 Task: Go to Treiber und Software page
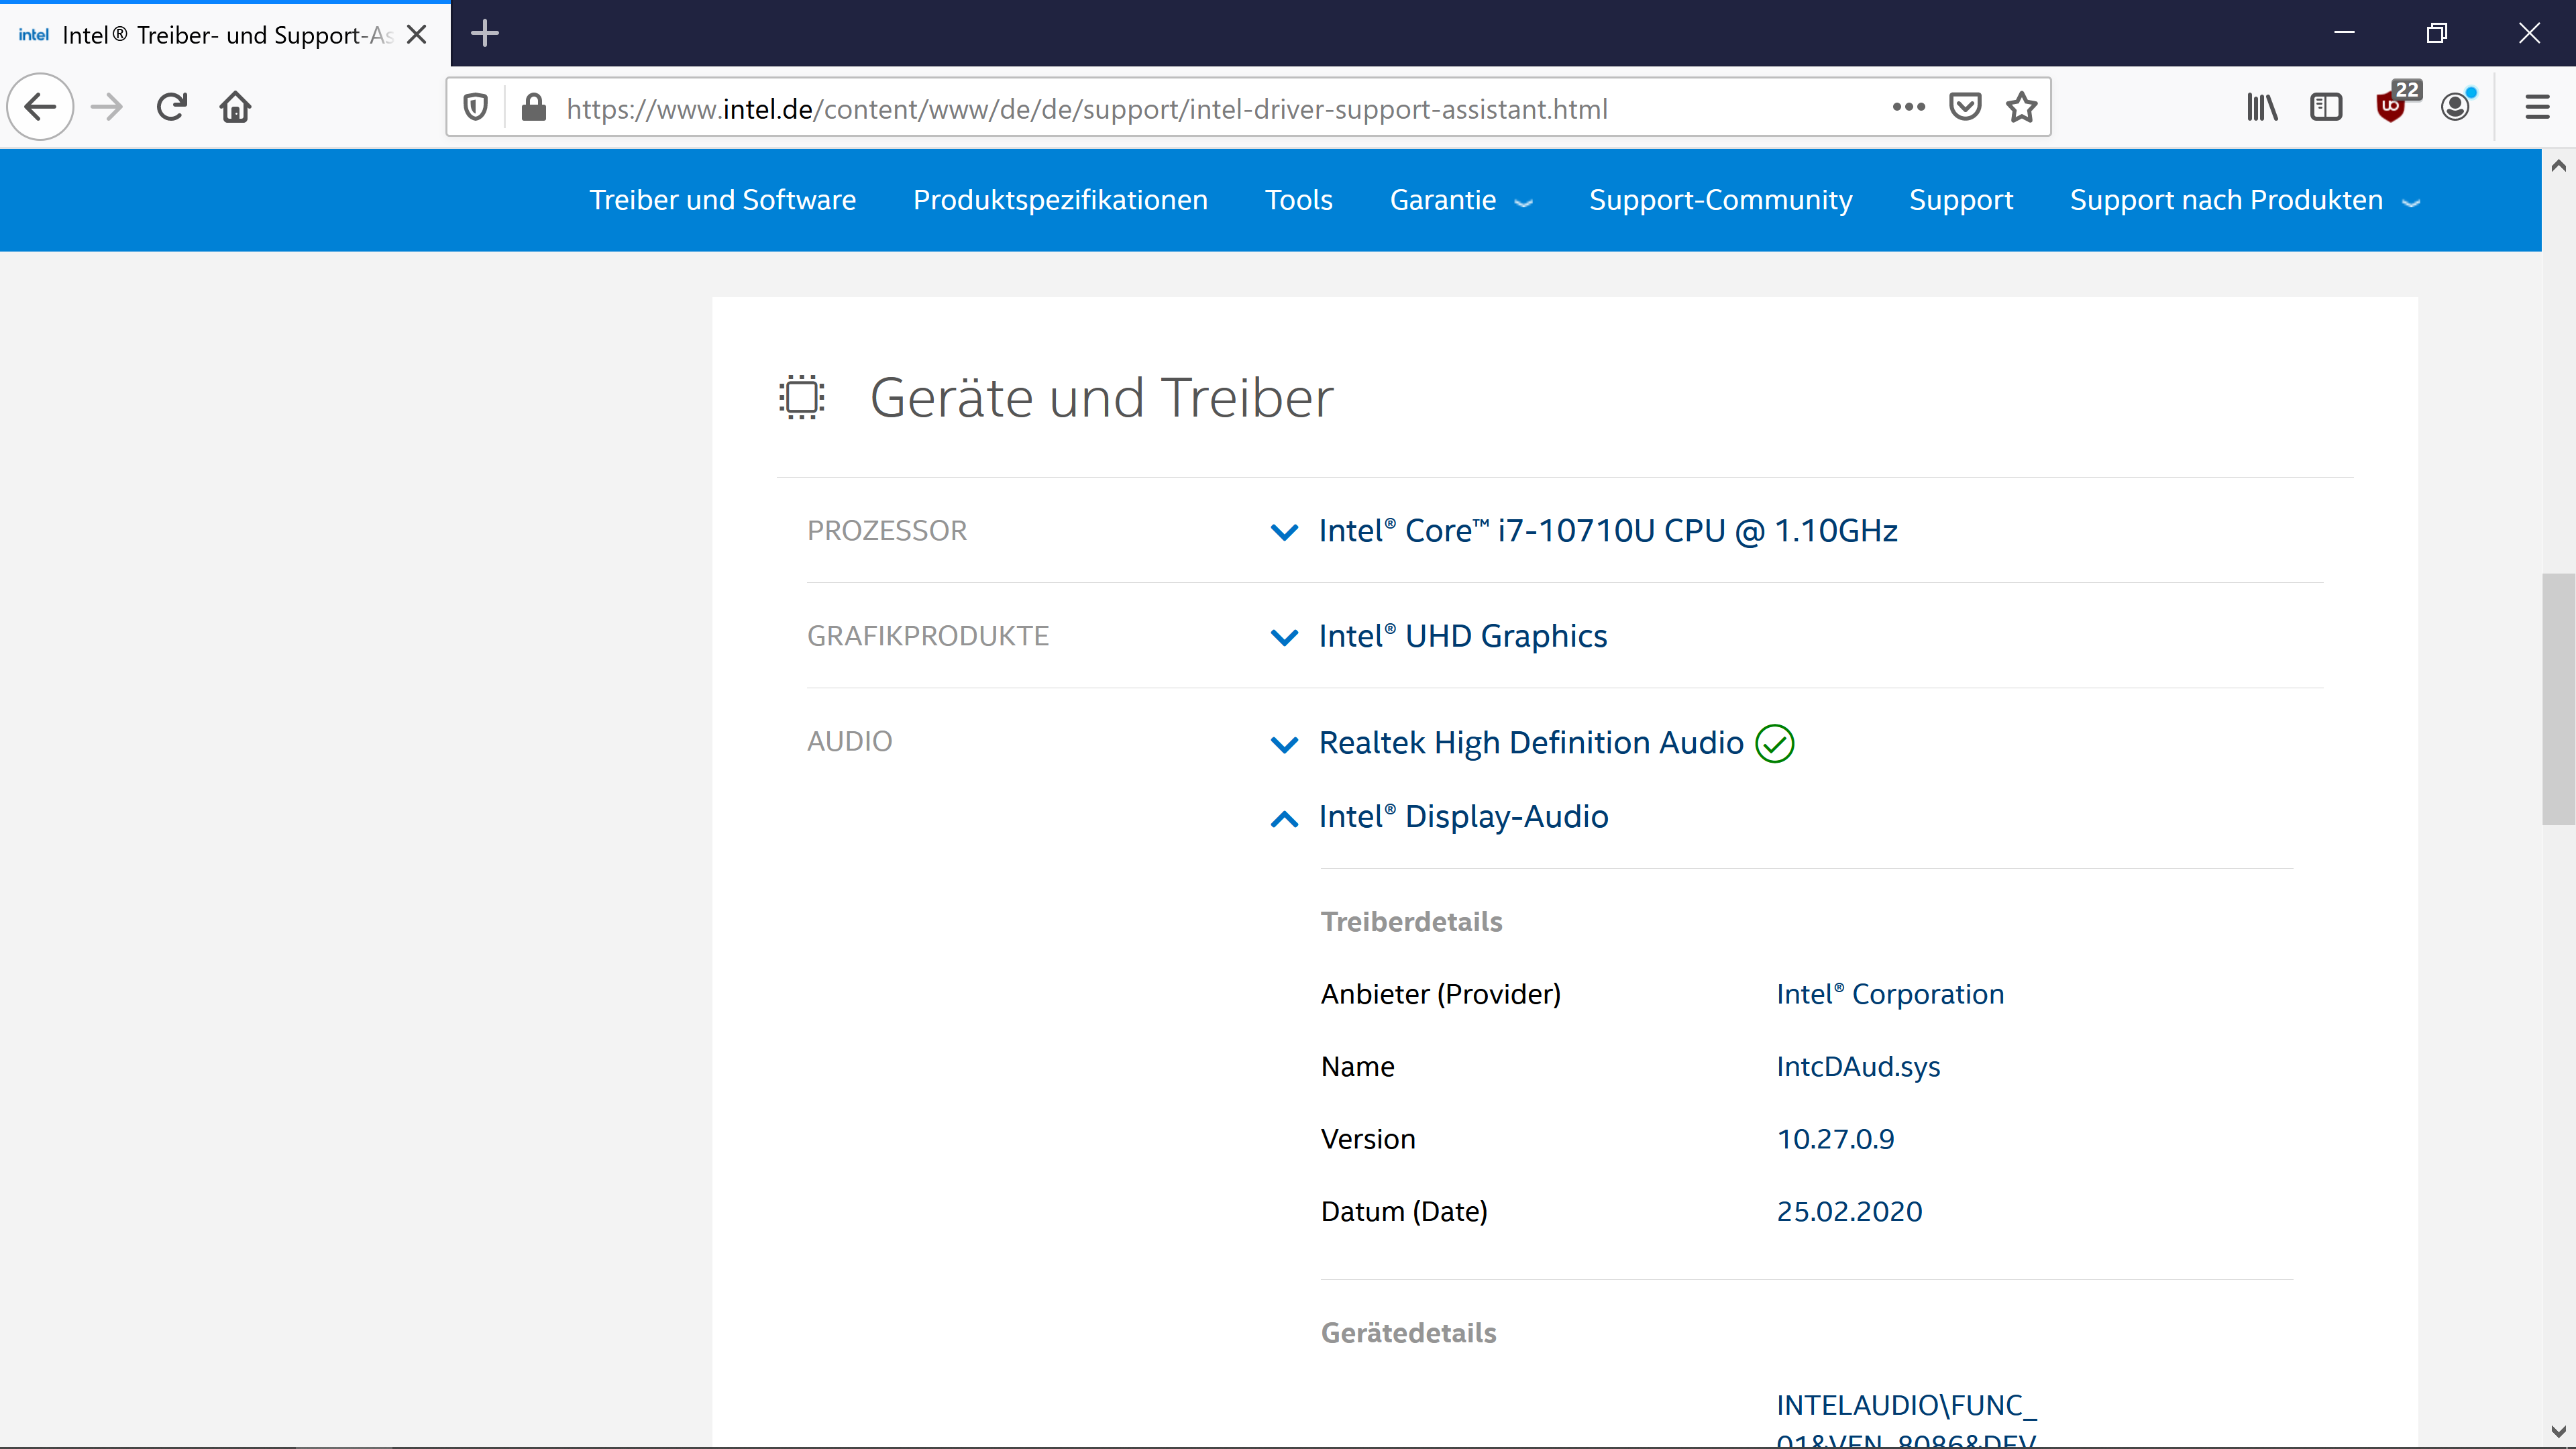click(x=722, y=200)
